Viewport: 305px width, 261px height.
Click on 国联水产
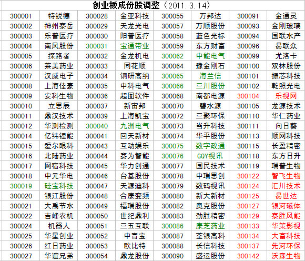[x=286, y=36]
